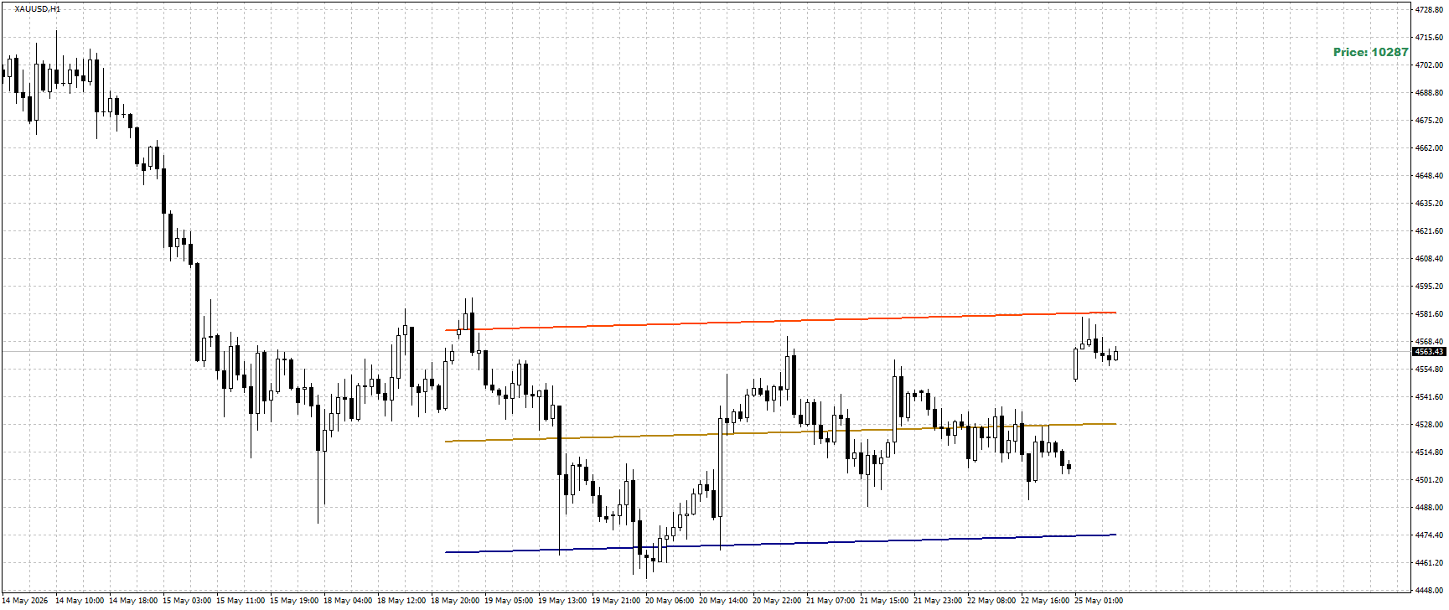The height and width of the screenshot is (610, 1449).
Task: Click the 4728.80 price axis label
Action: 1428,10
